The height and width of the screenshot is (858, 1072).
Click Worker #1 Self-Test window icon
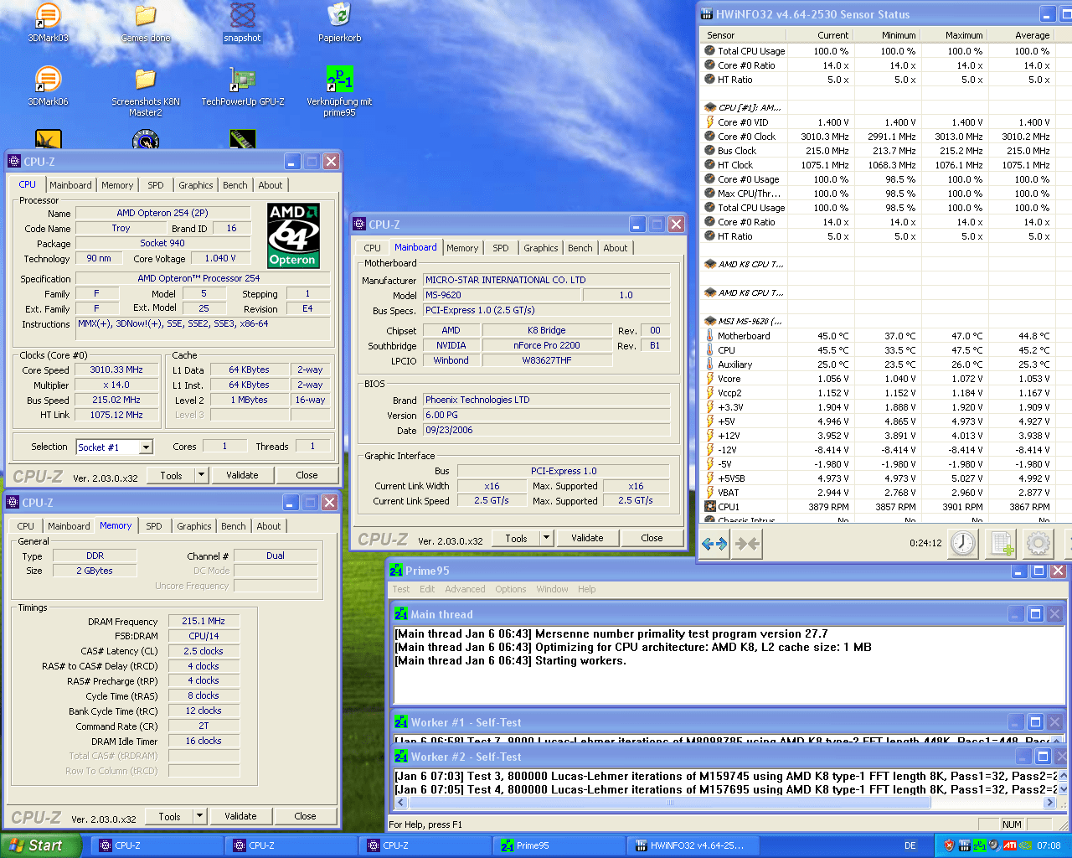tap(401, 722)
